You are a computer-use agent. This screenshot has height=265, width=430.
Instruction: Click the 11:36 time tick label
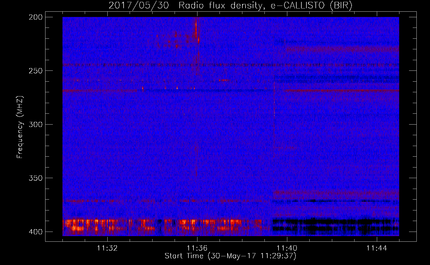pos(197,248)
